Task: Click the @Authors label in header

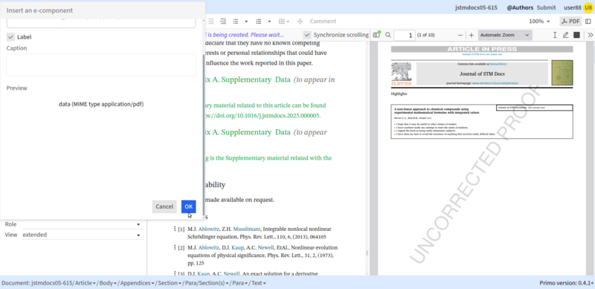Action: click(x=520, y=7)
